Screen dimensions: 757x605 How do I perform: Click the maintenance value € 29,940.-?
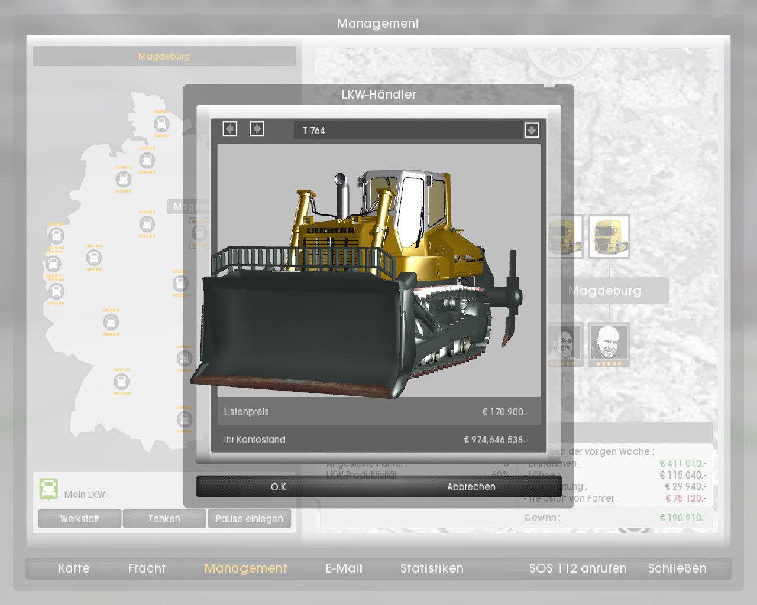(685, 486)
